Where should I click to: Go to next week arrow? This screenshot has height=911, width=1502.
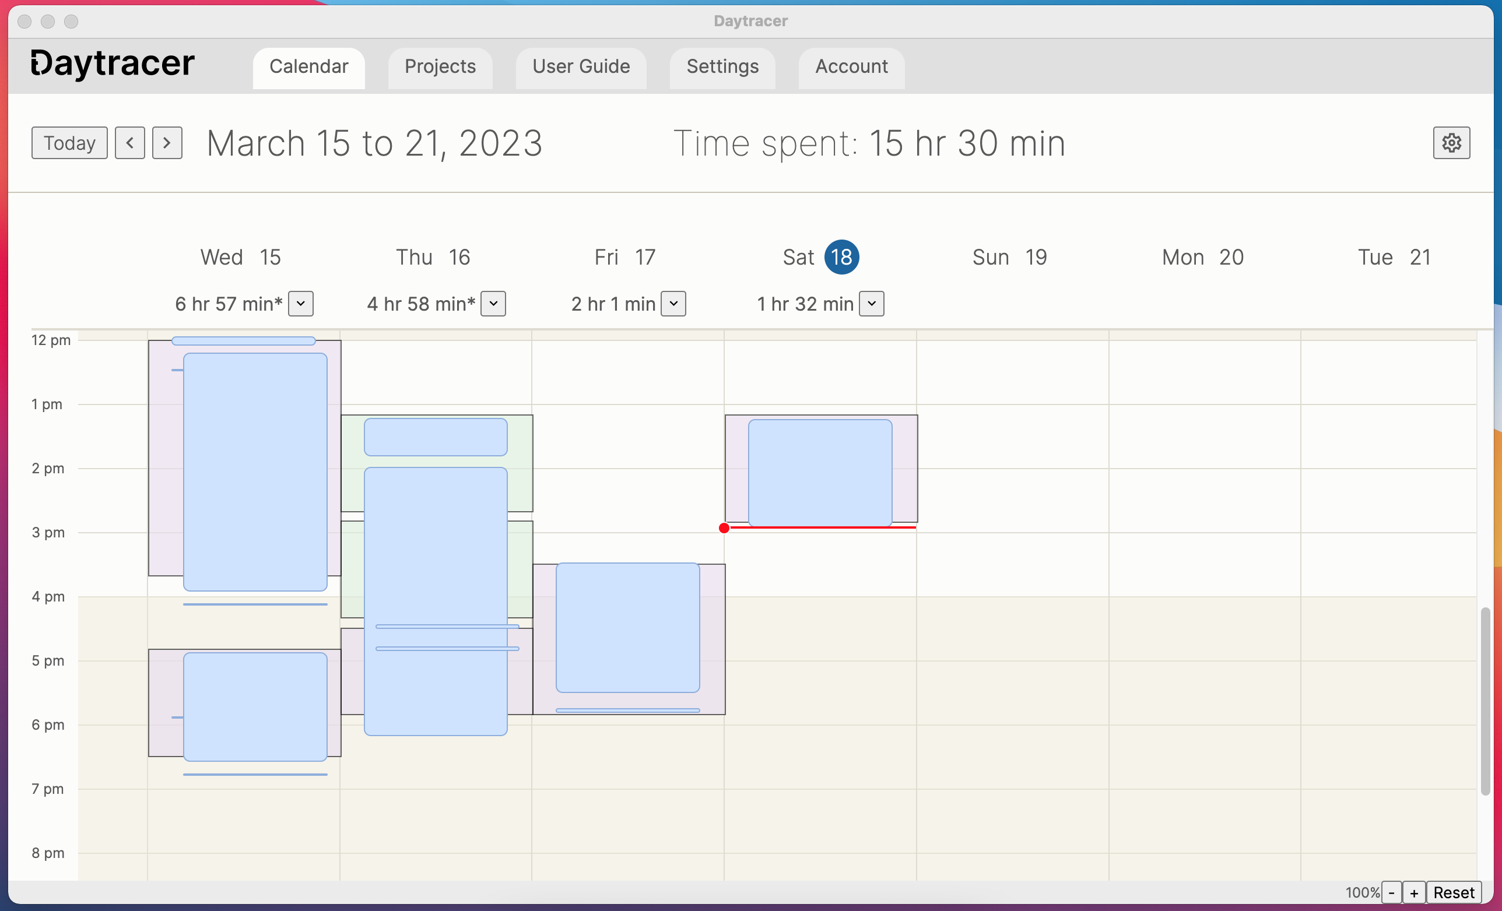[167, 143]
